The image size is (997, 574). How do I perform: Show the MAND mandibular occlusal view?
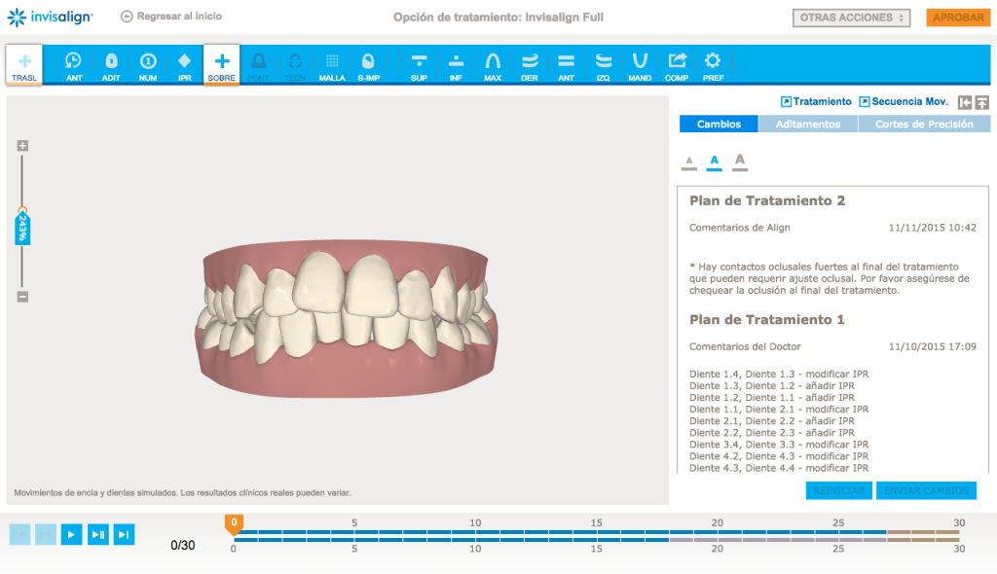[640, 65]
